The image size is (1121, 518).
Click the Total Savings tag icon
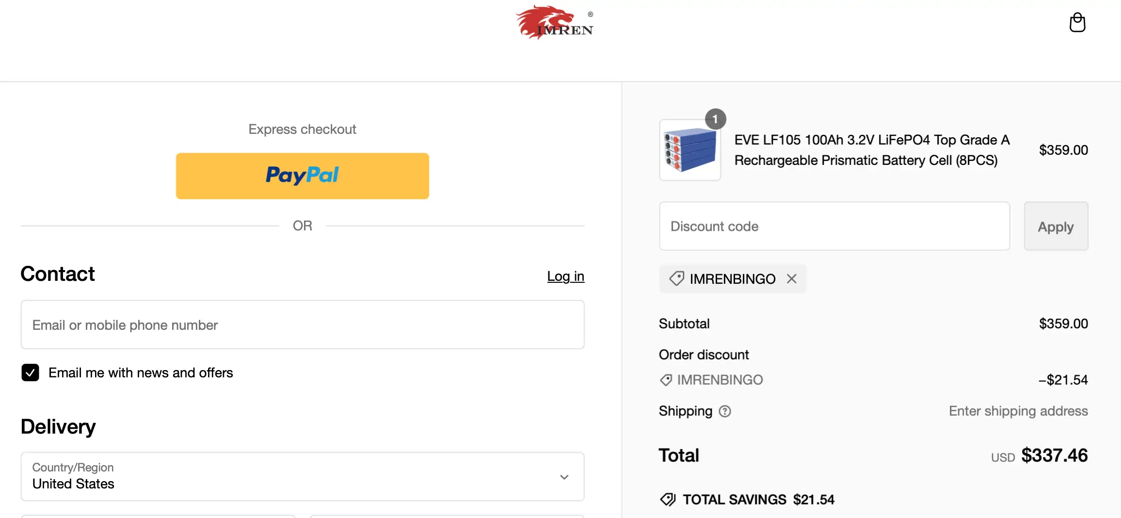coord(668,500)
